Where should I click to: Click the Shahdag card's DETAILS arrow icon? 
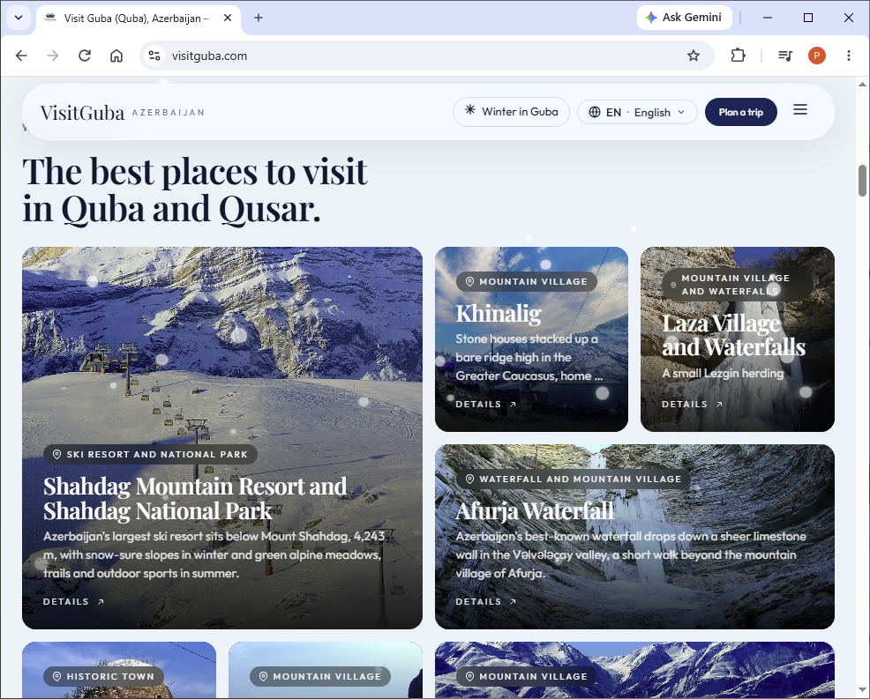click(x=101, y=601)
